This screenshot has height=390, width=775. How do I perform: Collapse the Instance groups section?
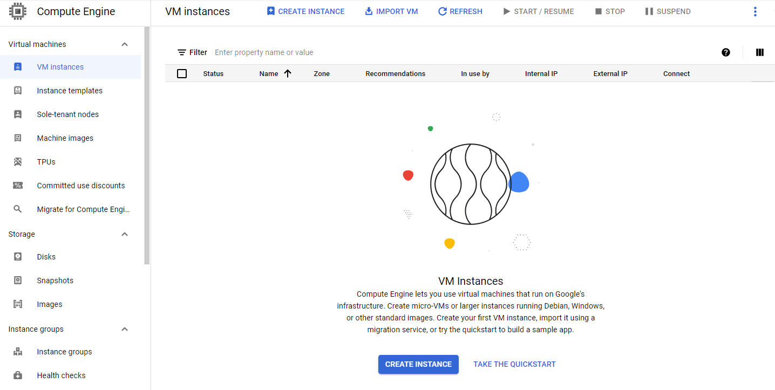[125, 329]
